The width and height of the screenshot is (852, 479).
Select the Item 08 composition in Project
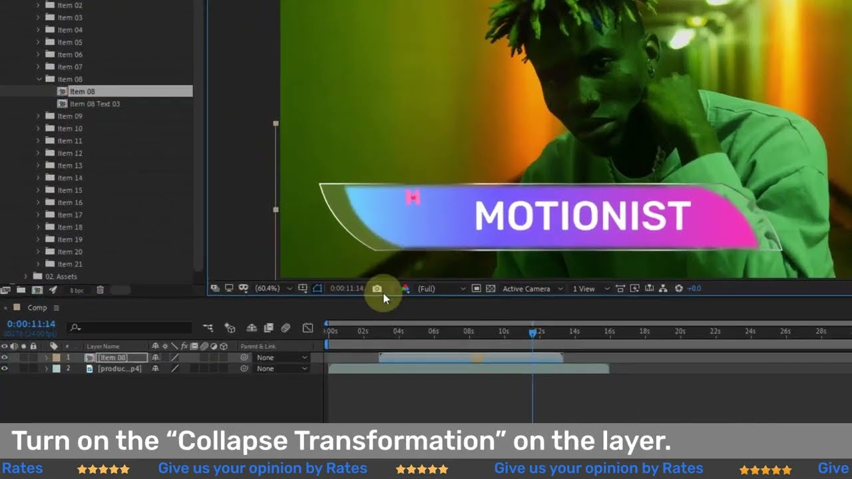point(82,92)
